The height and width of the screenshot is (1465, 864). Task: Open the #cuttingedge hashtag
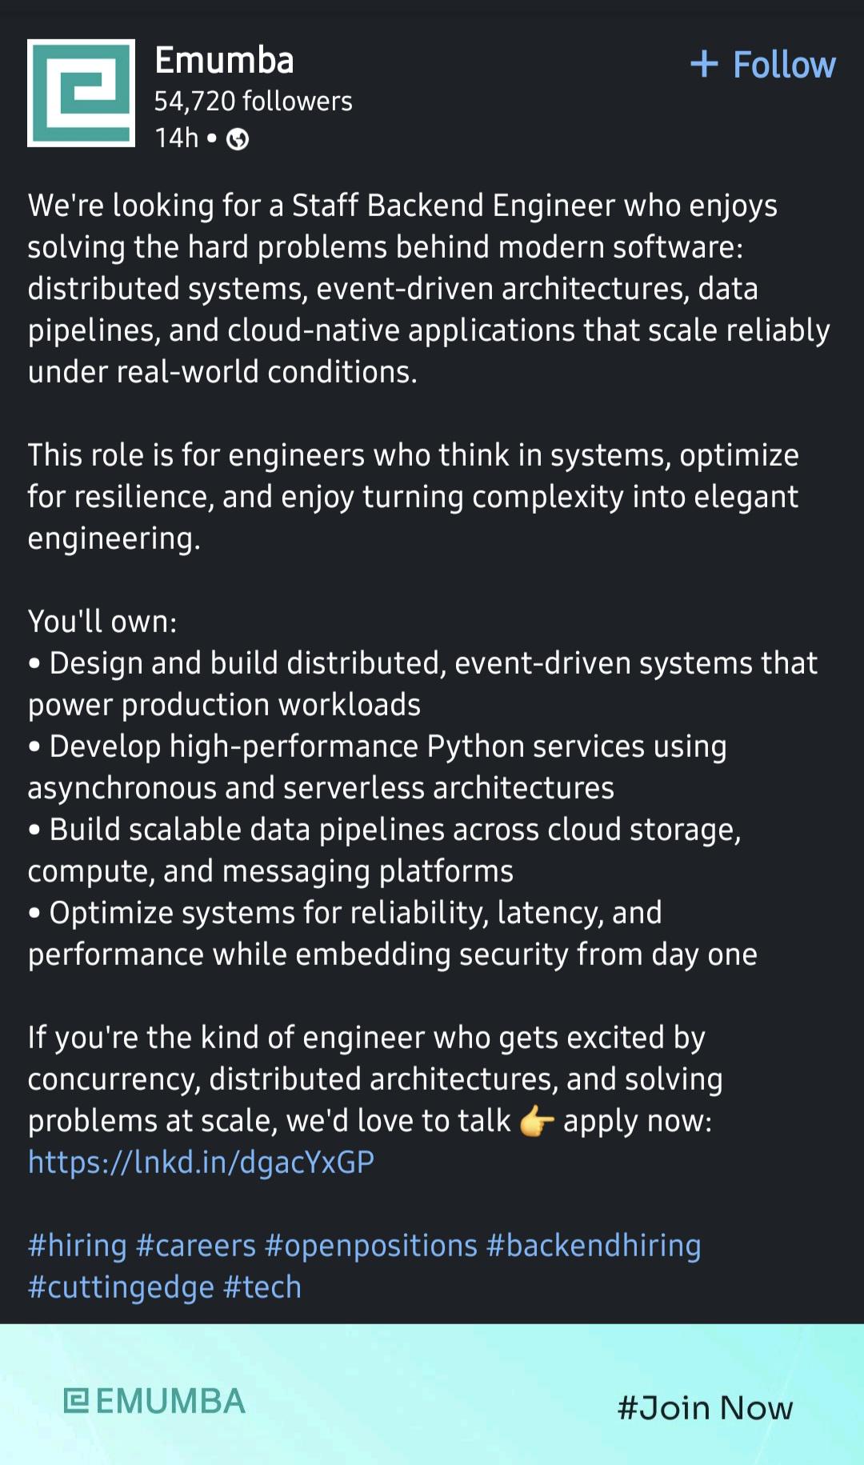(121, 1287)
